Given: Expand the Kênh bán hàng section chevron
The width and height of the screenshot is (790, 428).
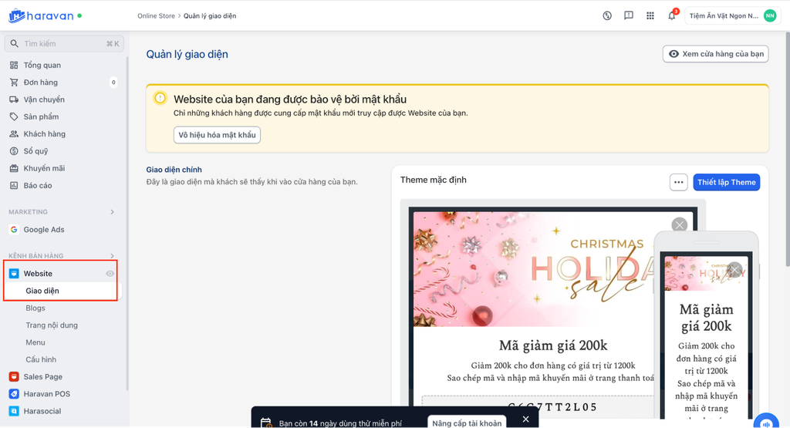Looking at the screenshot, I should click(x=112, y=256).
